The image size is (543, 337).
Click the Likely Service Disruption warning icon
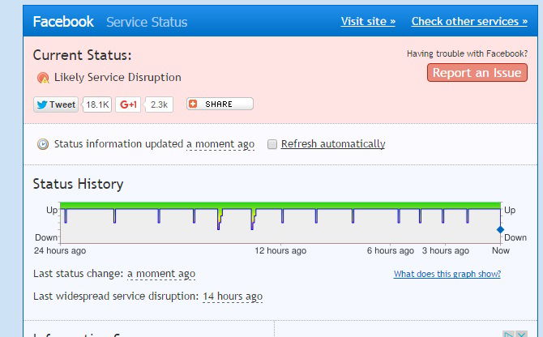pyautogui.click(x=43, y=78)
